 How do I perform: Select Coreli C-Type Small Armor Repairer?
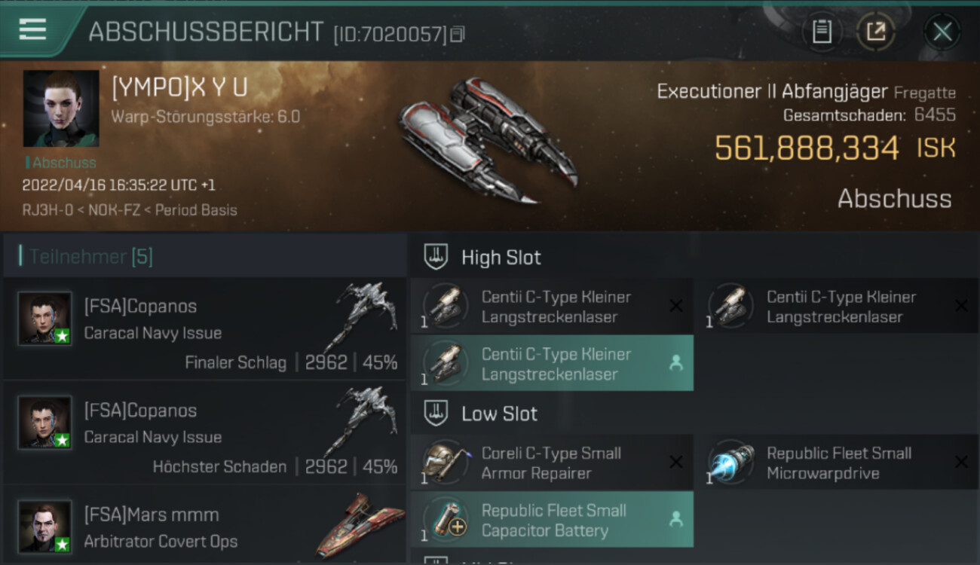pos(552,463)
